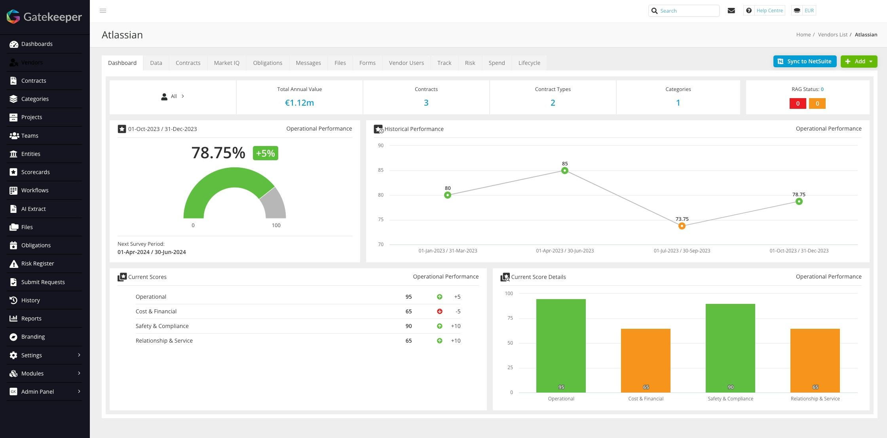Click the Admin Panel GK icon

pyautogui.click(x=13, y=392)
